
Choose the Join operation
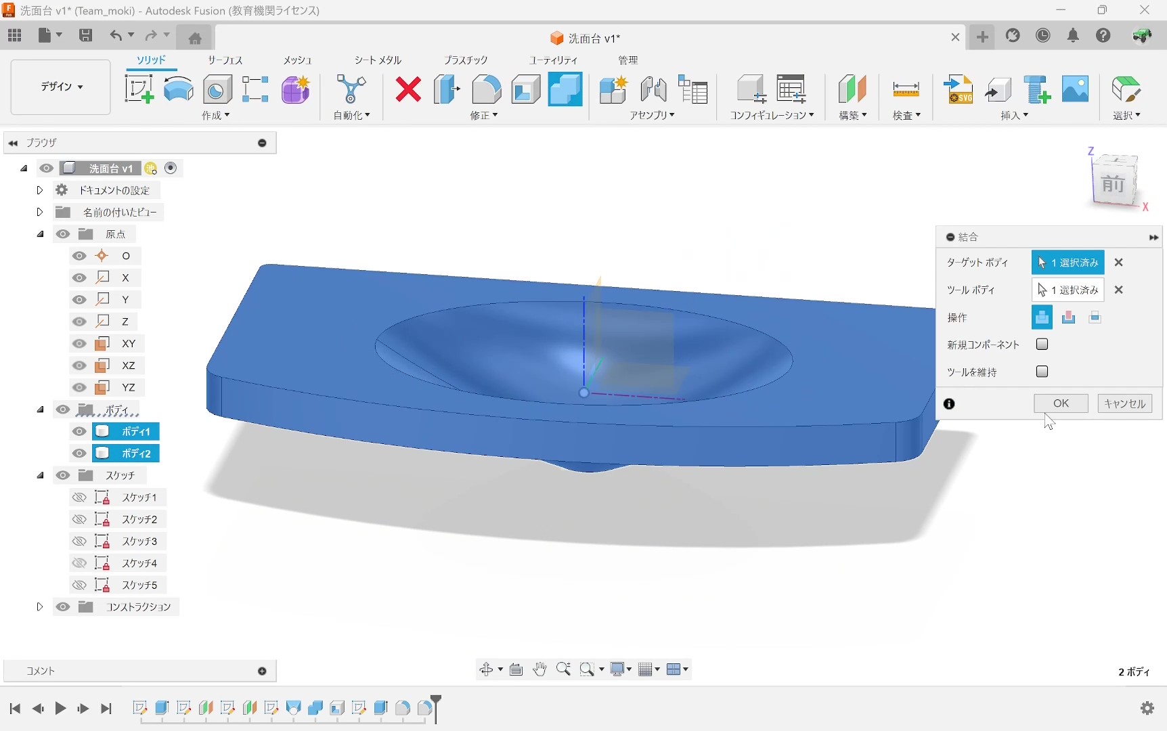1042,317
